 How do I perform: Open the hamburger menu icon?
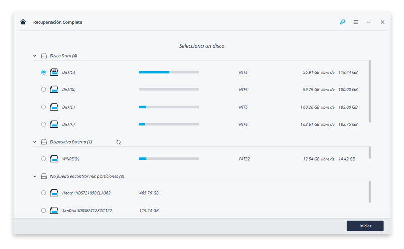pyautogui.click(x=356, y=22)
